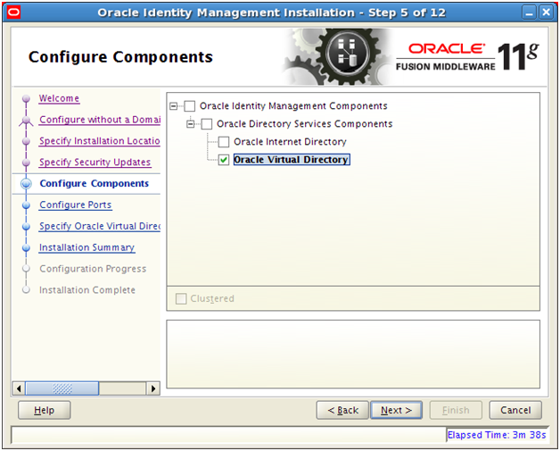Screen dimensions: 560x451
Task: Cancel the installation
Action: tap(515, 410)
